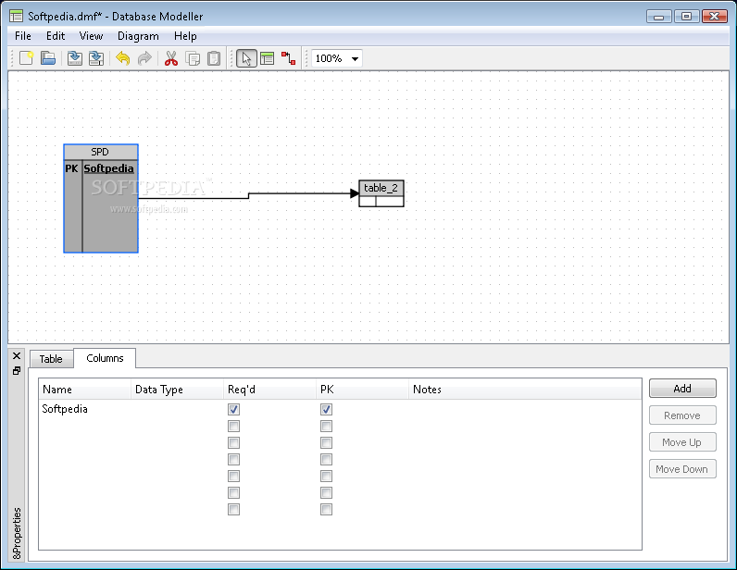Open the Diagram menu
This screenshot has width=737, height=570.
coord(138,36)
